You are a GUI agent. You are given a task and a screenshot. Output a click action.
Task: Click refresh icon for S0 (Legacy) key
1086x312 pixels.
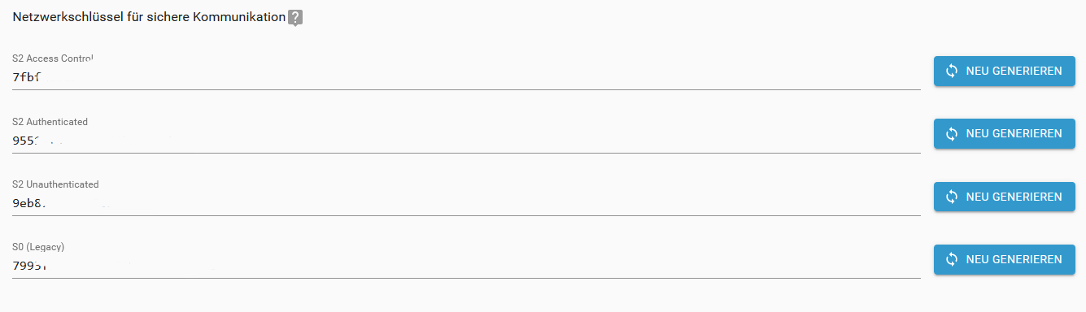click(x=952, y=259)
